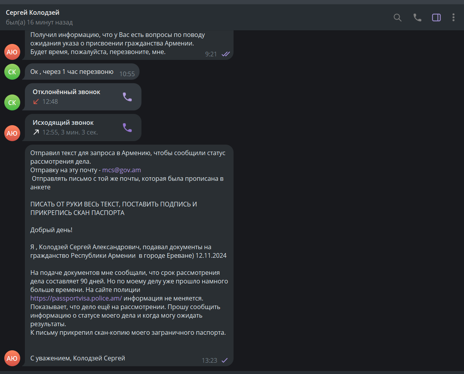
Task: Open Сергей Колодзей contact profile from header
Action: (x=33, y=12)
